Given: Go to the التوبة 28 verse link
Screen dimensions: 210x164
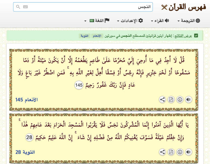Looking at the screenshot, I should 25,152.
